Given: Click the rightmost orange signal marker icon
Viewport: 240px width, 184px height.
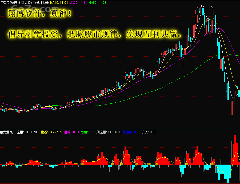Looking at the screenshot, I should tap(212, 164).
